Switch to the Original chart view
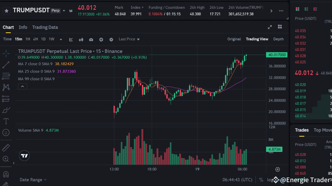Screen dimensions: 332x186 234,39
